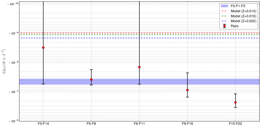
Task: Click the Pairs legend marker icon
Action: pos(224,26)
